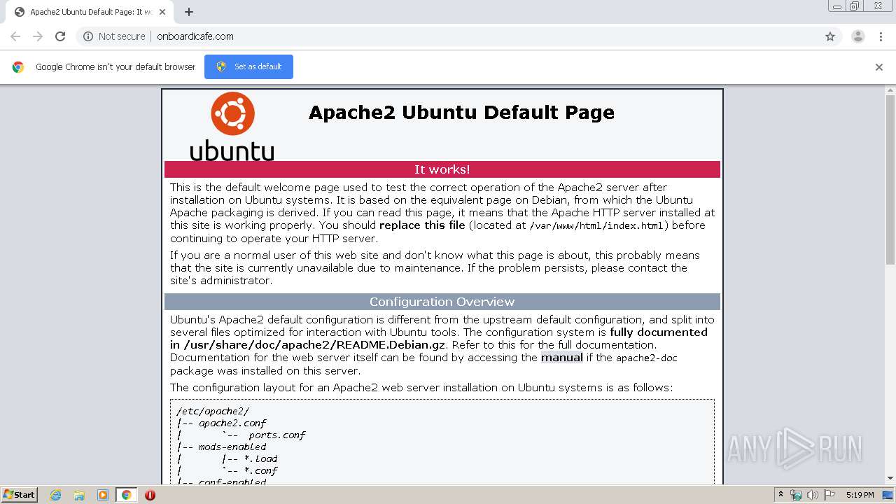Viewport: 896px width, 504px height.
Task: Click the It works! banner
Action: 442,169
